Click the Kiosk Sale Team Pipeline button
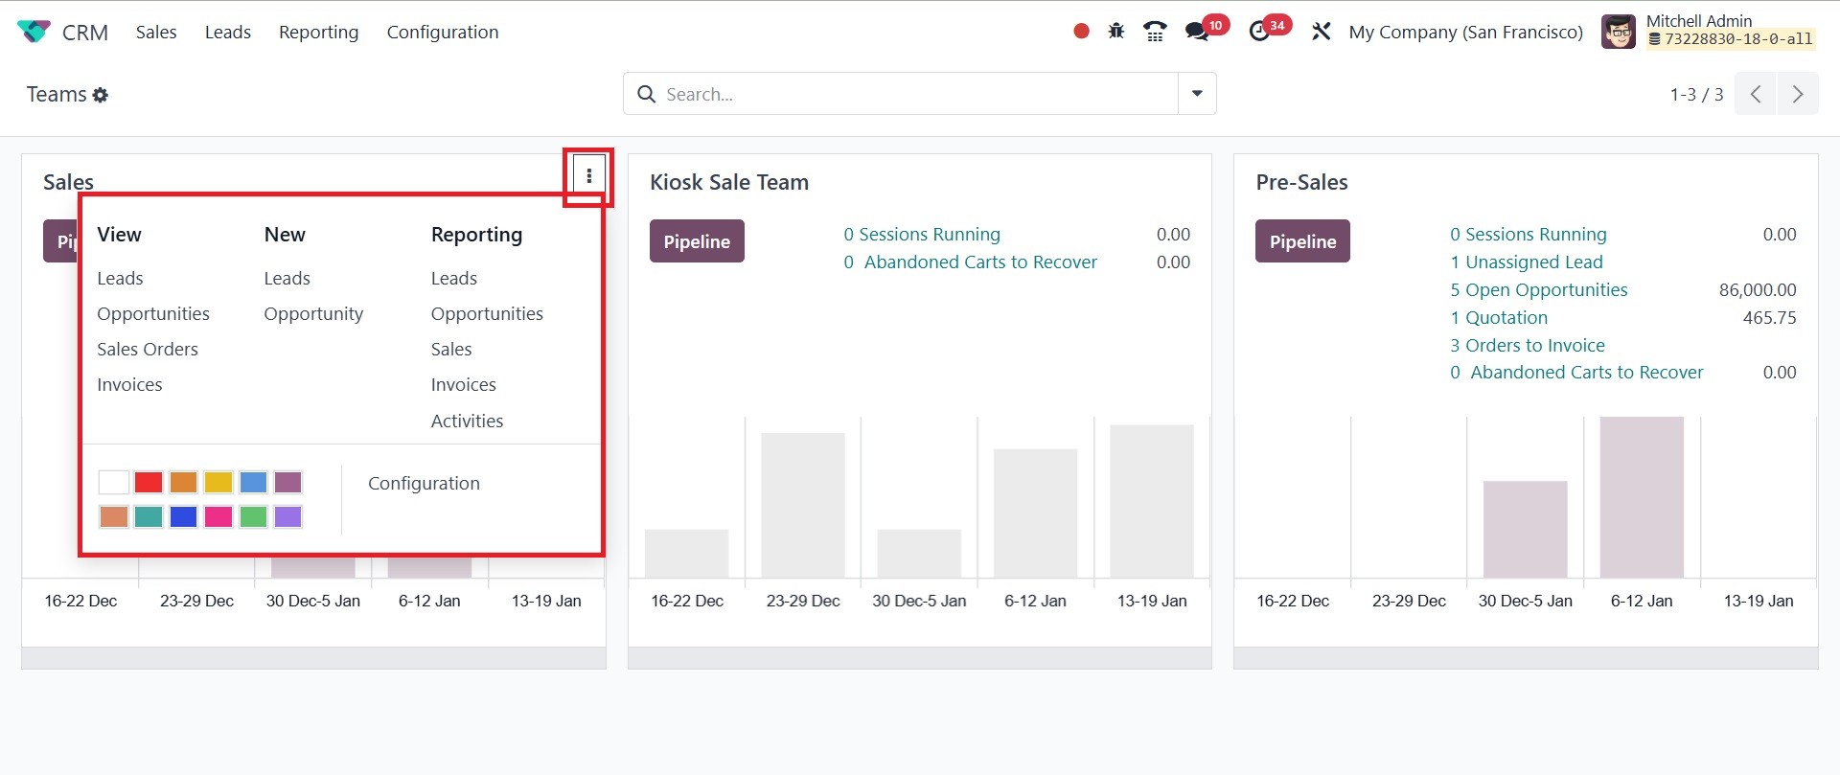Screen dimensions: 1840x775 (697, 241)
